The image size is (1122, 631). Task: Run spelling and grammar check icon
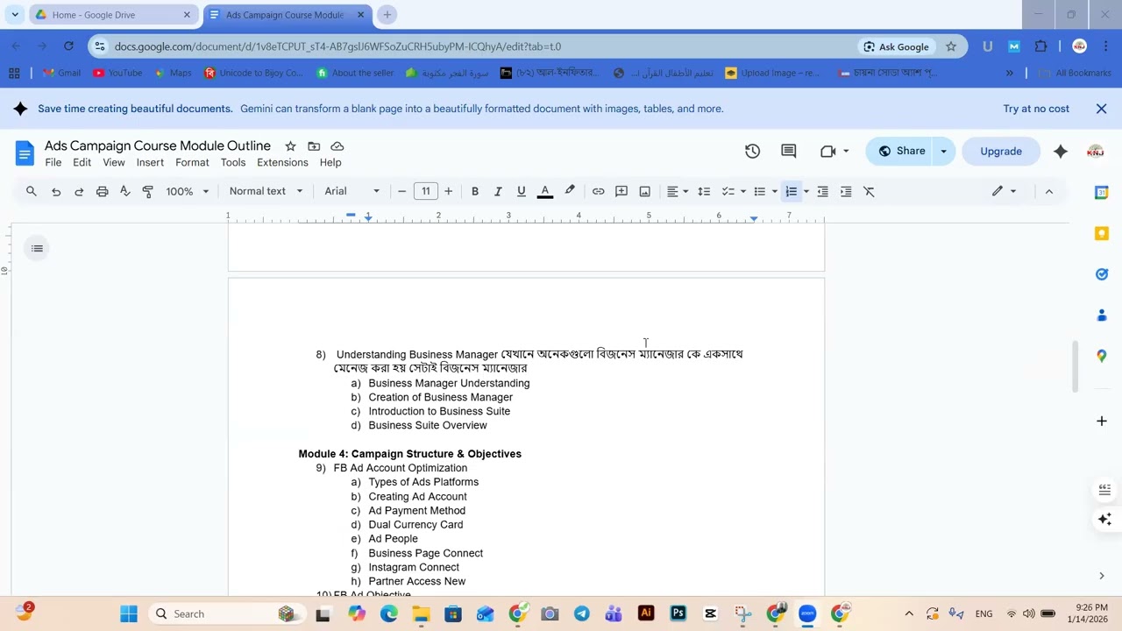point(124,191)
